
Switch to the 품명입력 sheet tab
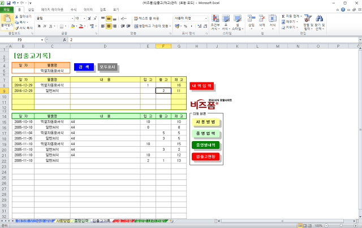point(81,221)
